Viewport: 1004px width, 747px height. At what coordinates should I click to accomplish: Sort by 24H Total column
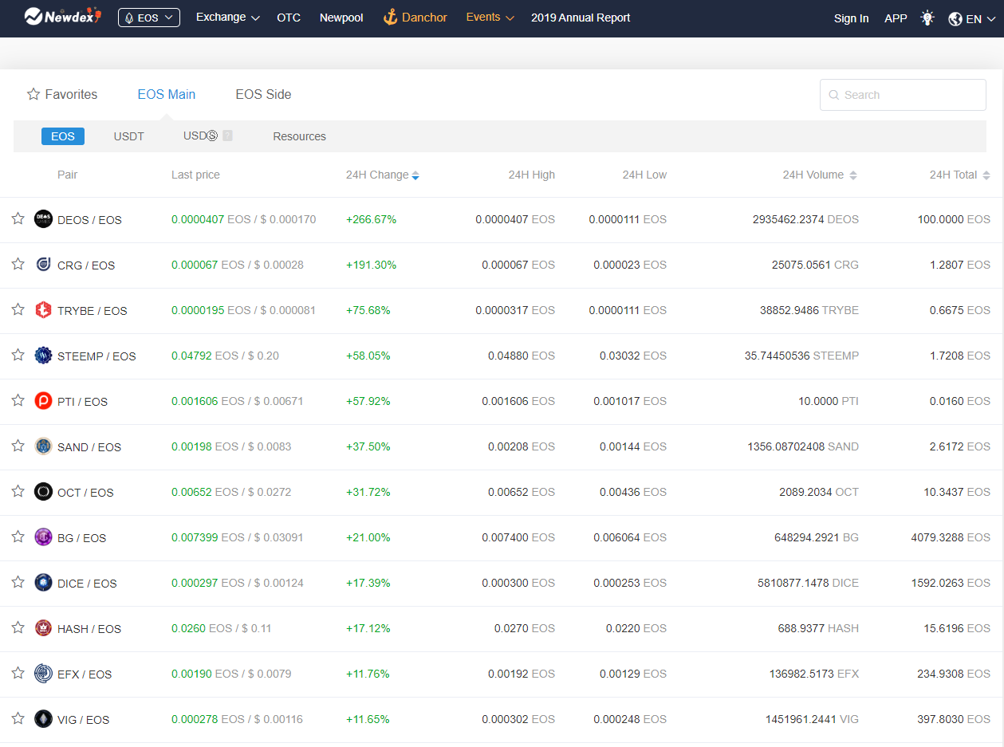coord(960,175)
